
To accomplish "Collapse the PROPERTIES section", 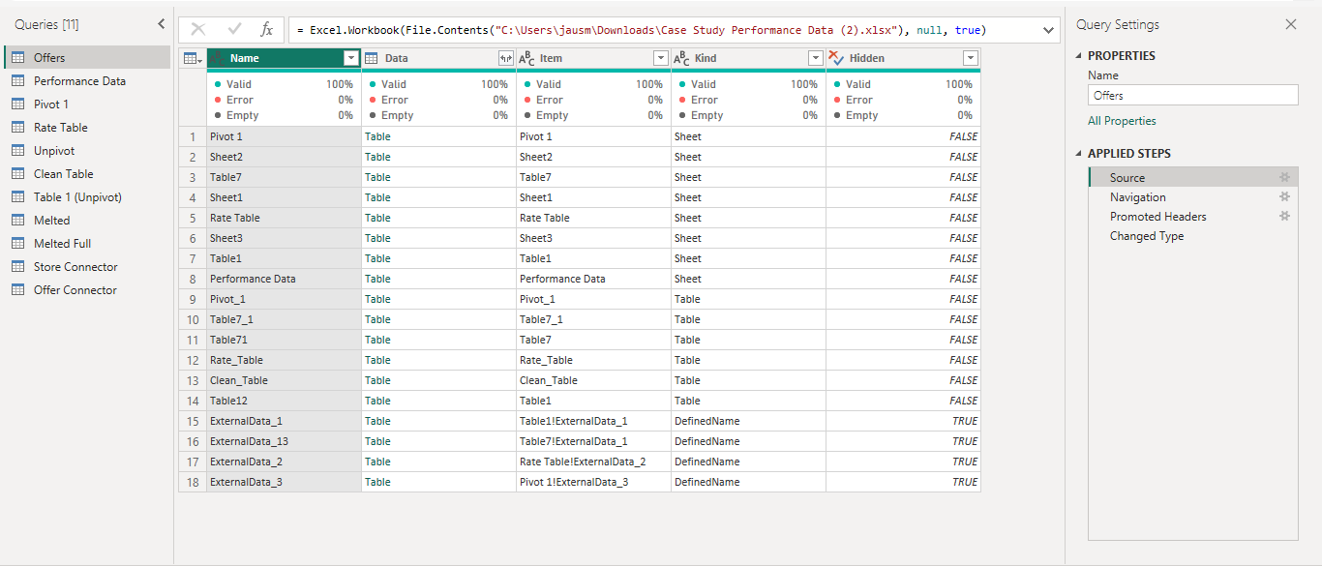I will pyautogui.click(x=1080, y=56).
